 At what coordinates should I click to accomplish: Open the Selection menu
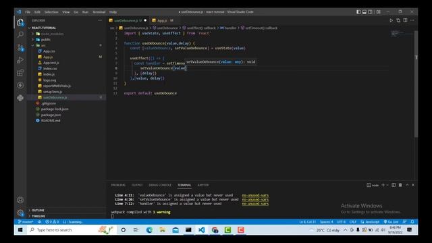[51, 12]
